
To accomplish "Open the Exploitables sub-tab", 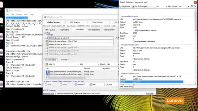I will pyautogui.click(x=65, y=30).
